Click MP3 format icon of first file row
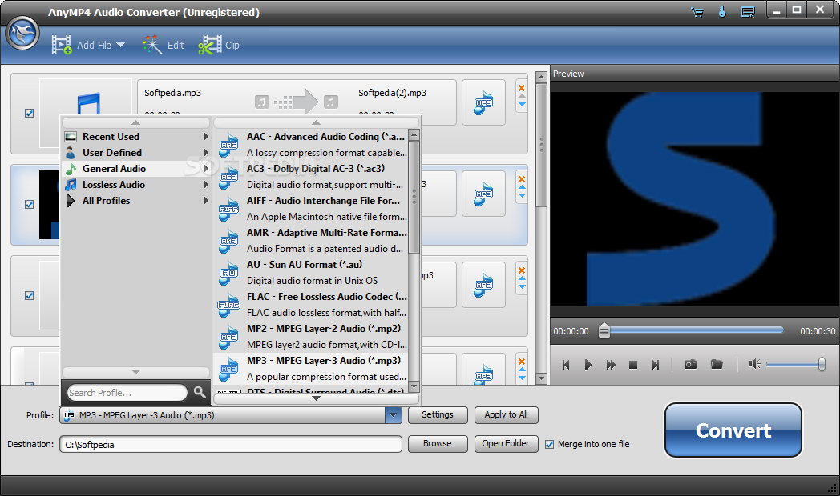The width and height of the screenshot is (840, 496). pyautogui.click(x=483, y=102)
